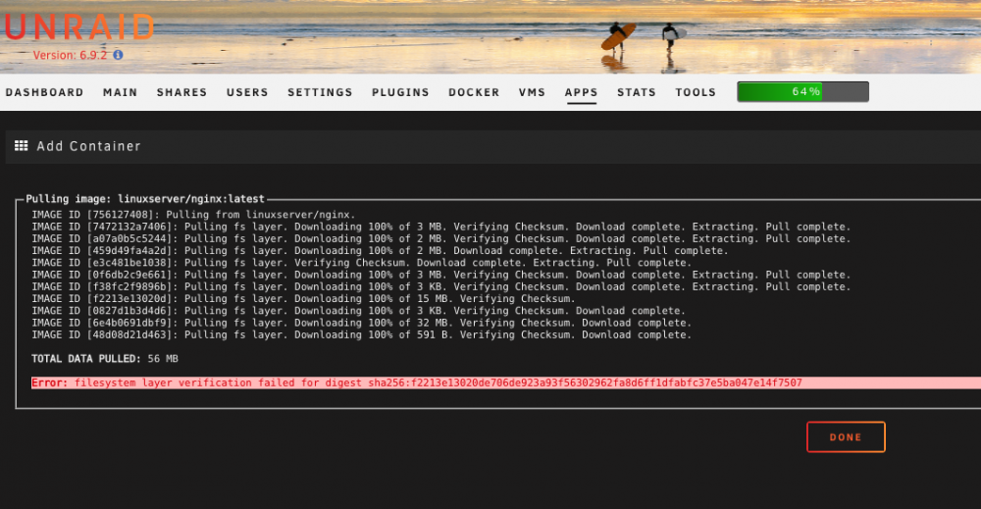Click the Add Container heading
Screen dimensions: 981x509
88,146
